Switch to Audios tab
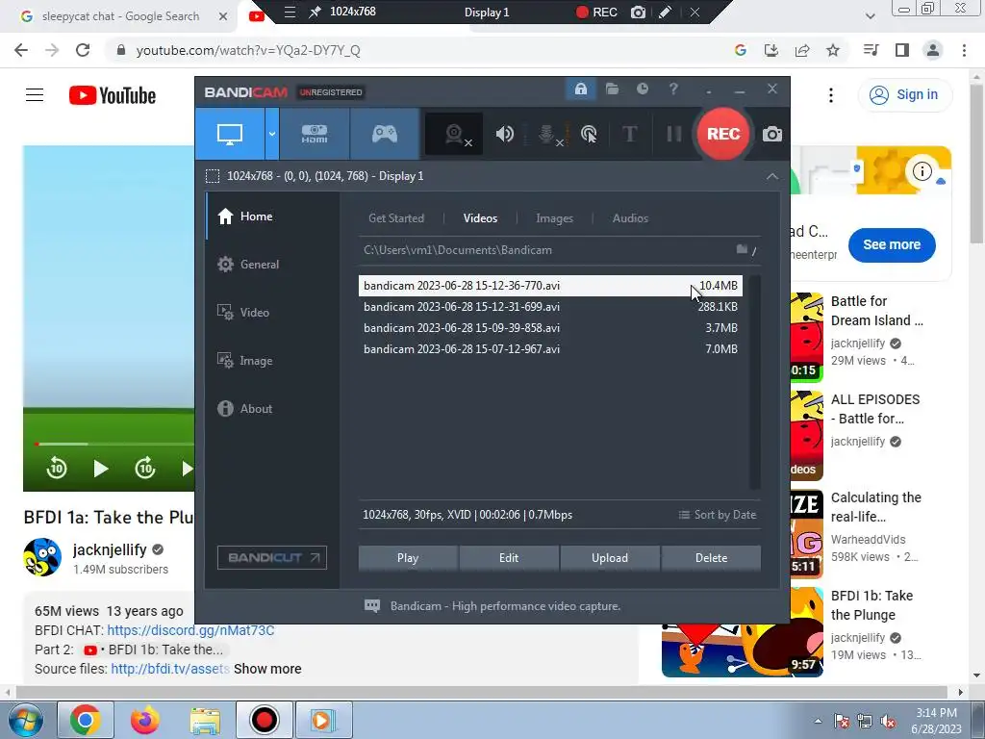Screen dimensions: 985x739 631,218
